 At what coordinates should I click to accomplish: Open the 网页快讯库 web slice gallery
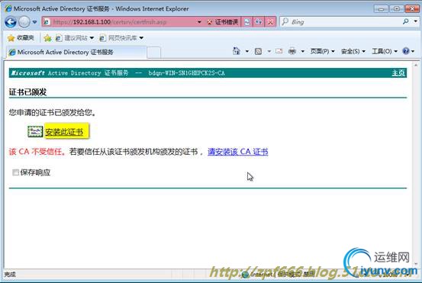tap(121, 38)
